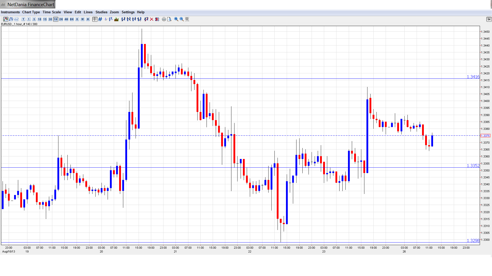Delete selected line with red X
Image resolution: width=492 pixels, height=276 pixels.
[x=152, y=19]
